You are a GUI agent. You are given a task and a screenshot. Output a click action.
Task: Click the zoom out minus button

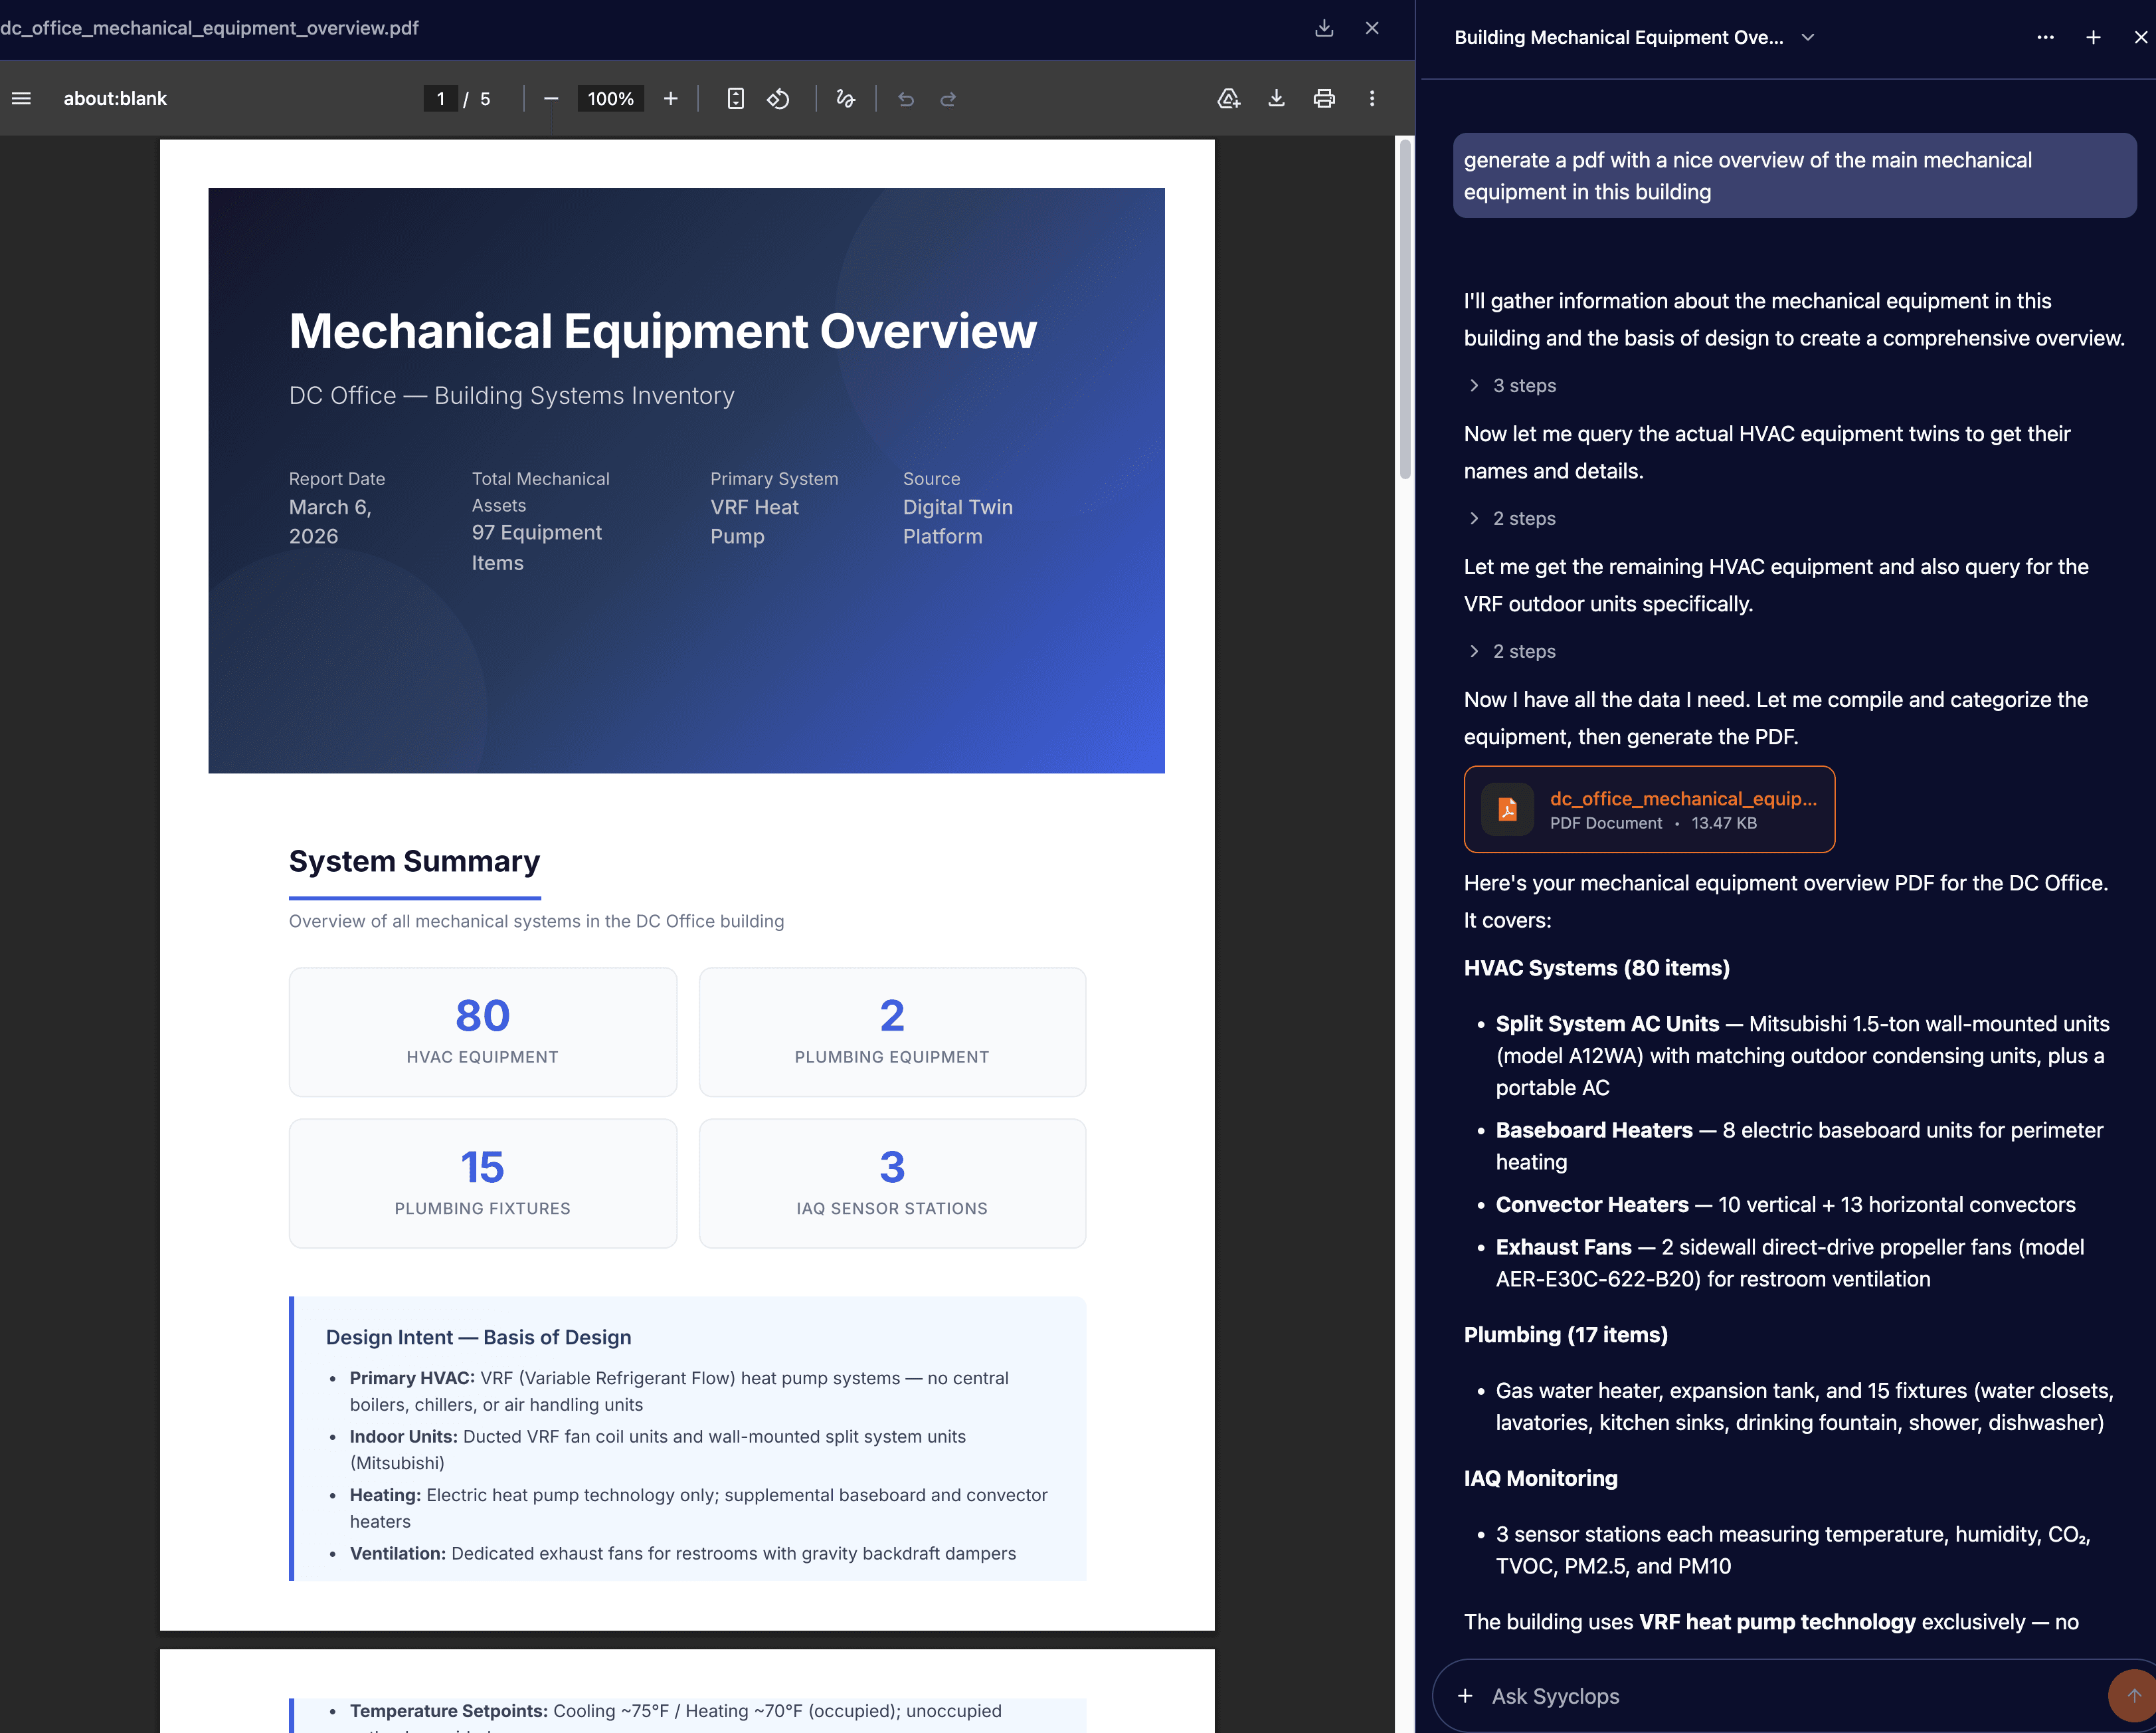[551, 98]
